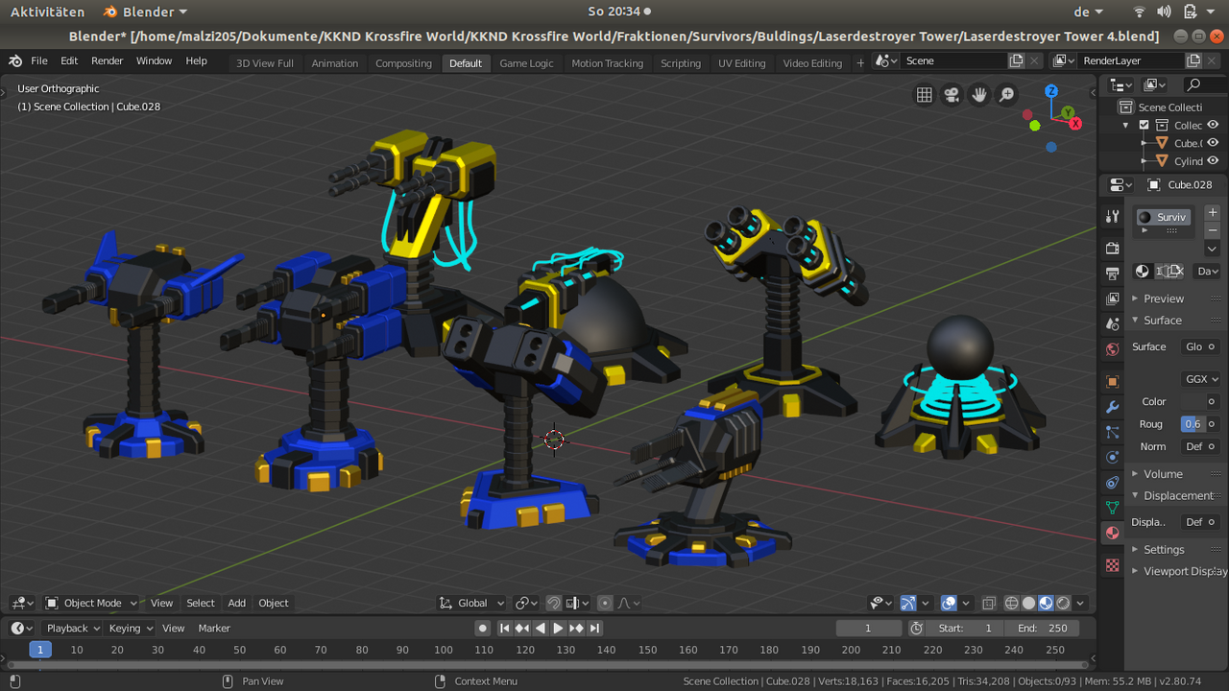
Task: Select the Surviv material slot
Action: [x=1165, y=217]
